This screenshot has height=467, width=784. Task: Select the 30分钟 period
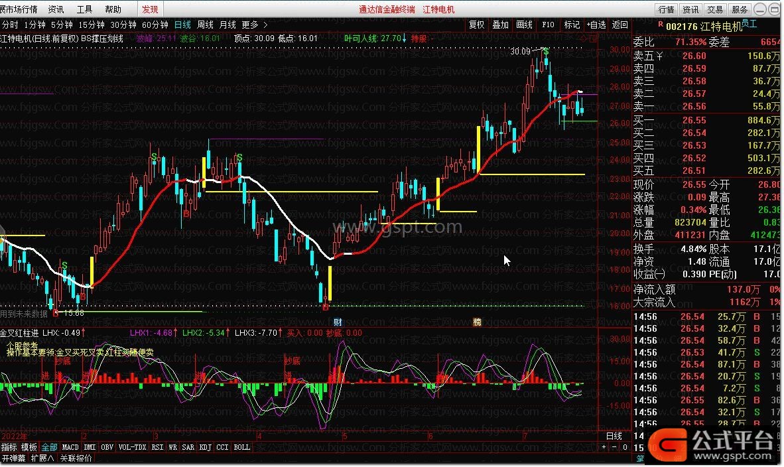tap(123, 25)
